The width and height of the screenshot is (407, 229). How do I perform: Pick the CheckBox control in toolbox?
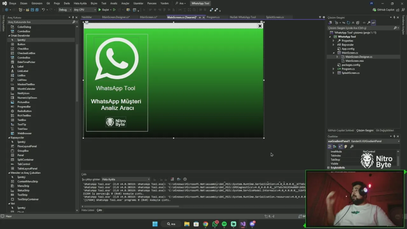pos(23,49)
